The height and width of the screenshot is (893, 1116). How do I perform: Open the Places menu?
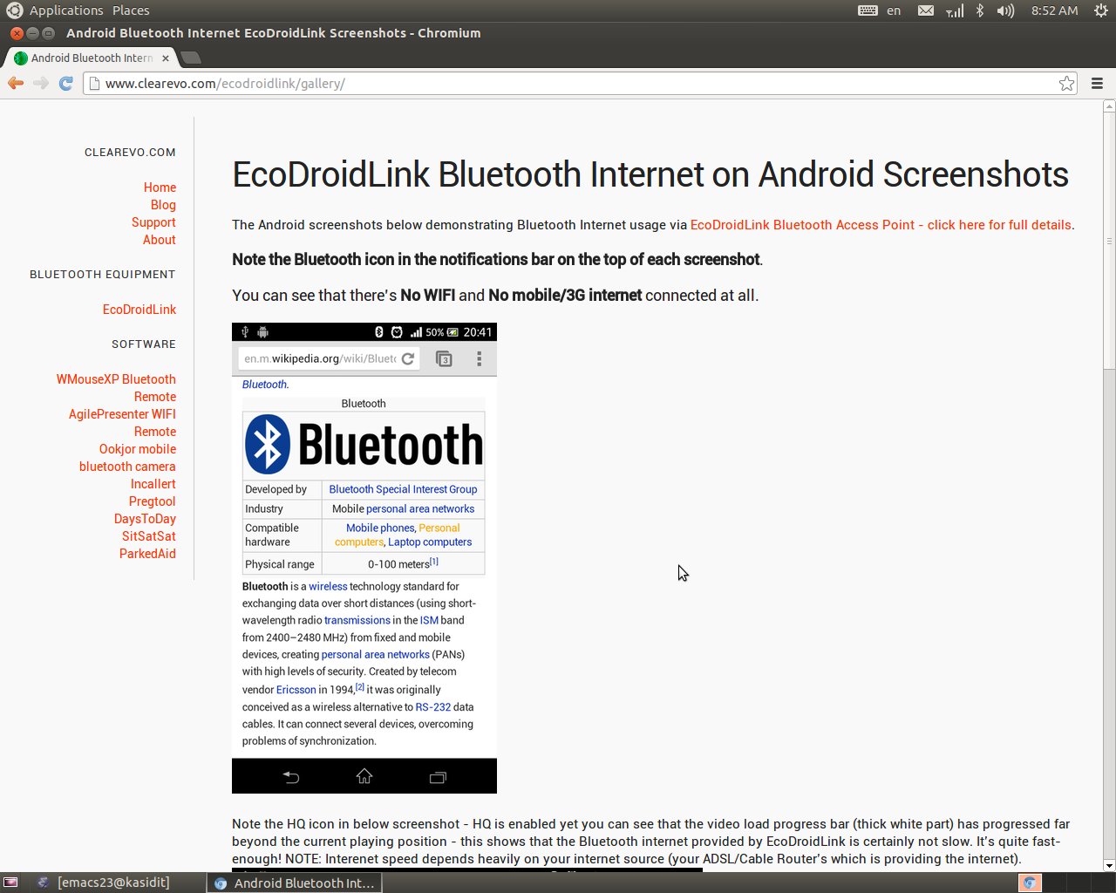[x=131, y=10]
